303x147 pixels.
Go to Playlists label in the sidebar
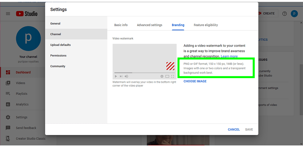(x=22, y=94)
